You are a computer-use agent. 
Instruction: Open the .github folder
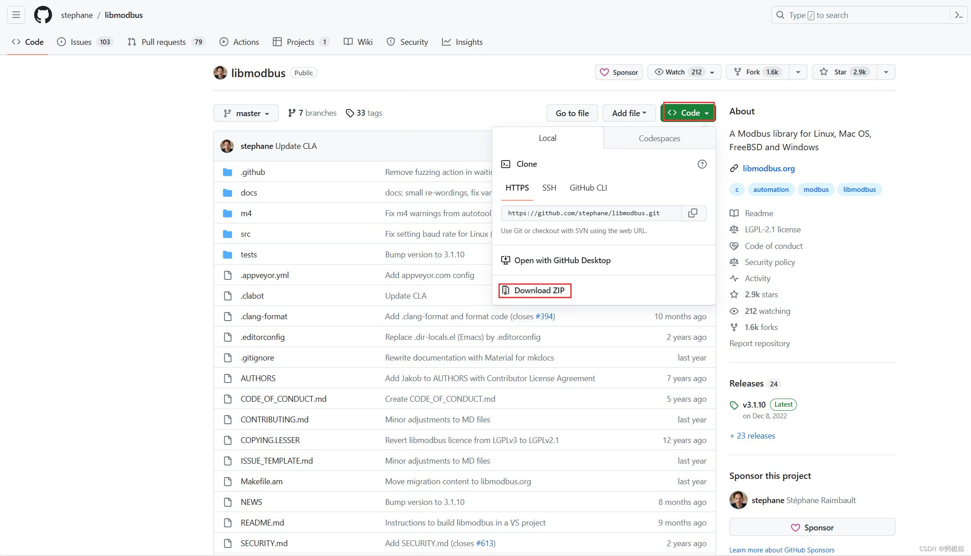pyautogui.click(x=253, y=172)
